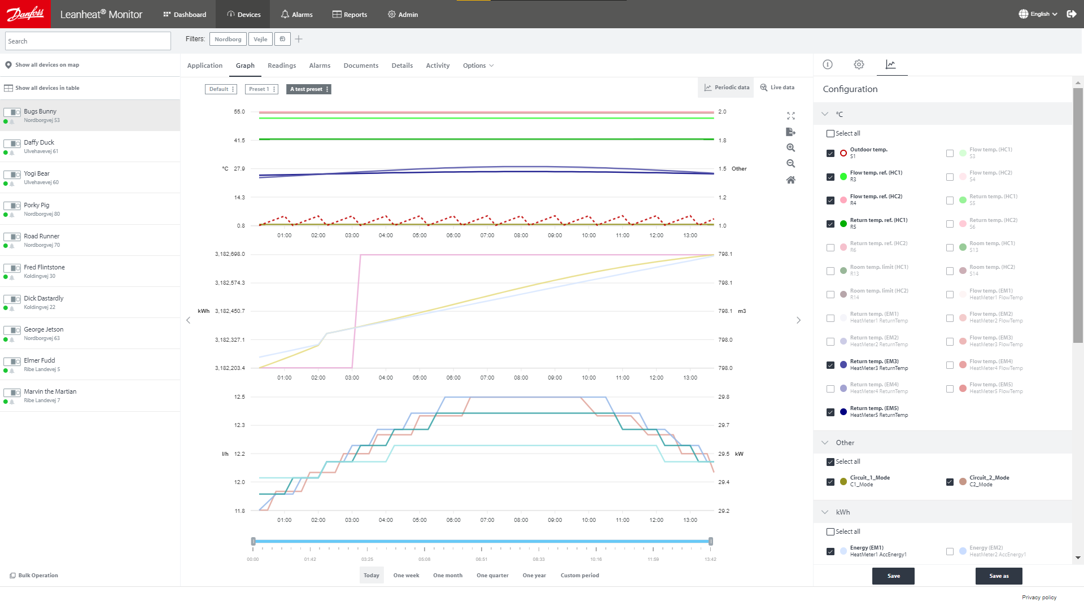1084x610 pixels.
Task: Open the chart configuration panel icon
Action: tap(890, 64)
